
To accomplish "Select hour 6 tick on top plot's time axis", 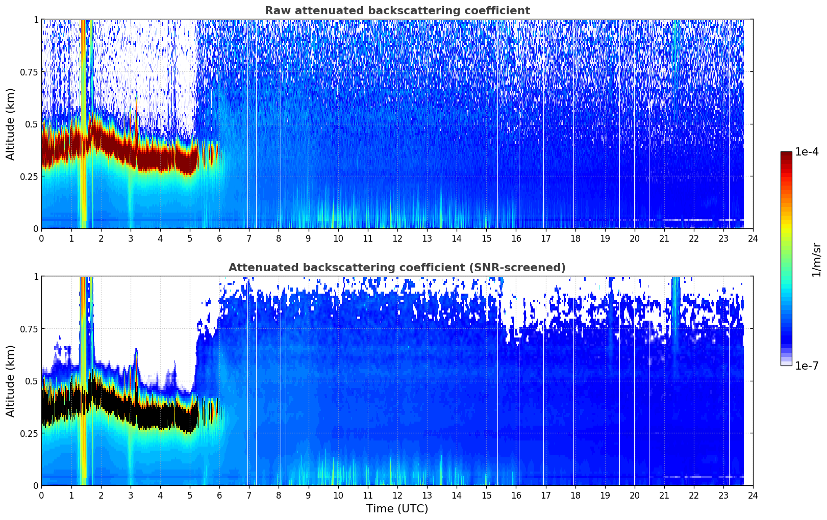I will coord(219,239).
